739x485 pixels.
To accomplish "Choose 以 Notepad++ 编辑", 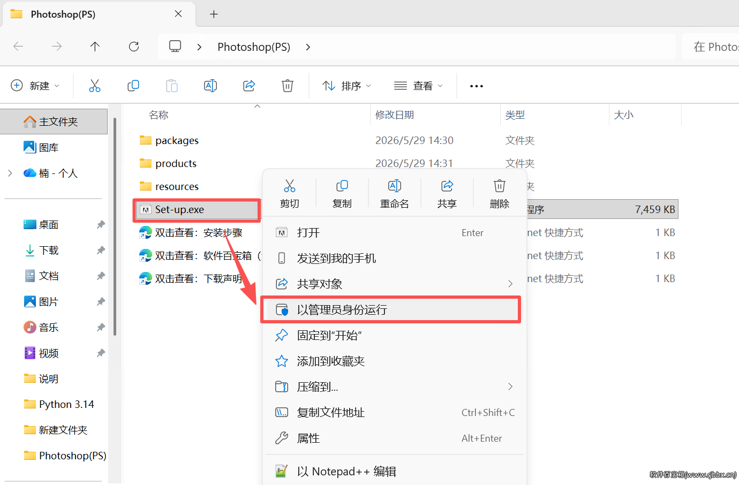I will pos(395,472).
